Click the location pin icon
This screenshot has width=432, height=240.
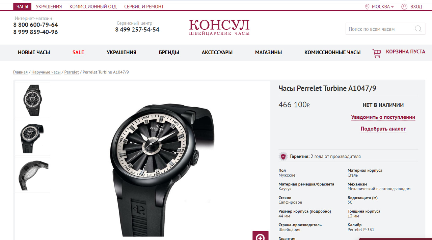(x=367, y=7)
